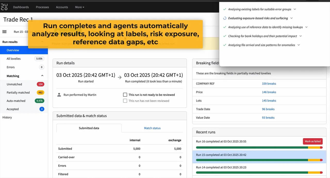Click the Mark as failed button
This screenshot has height=178, width=330.
[313, 141]
